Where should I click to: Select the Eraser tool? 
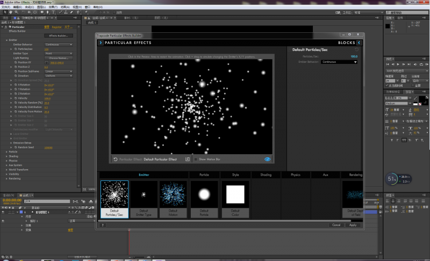coord(71,12)
